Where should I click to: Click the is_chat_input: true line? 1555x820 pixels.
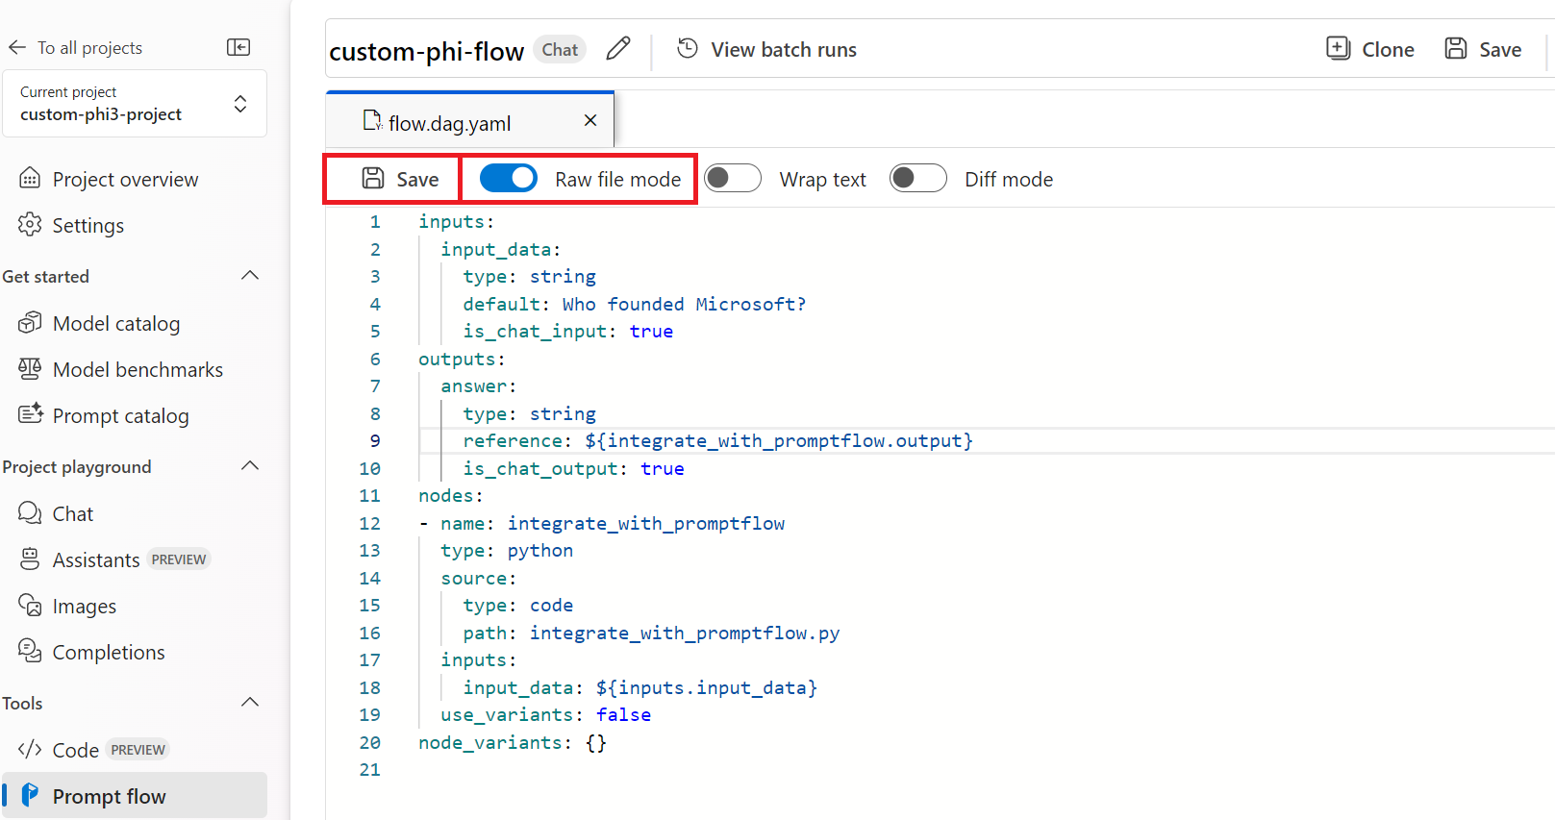pos(567,331)
